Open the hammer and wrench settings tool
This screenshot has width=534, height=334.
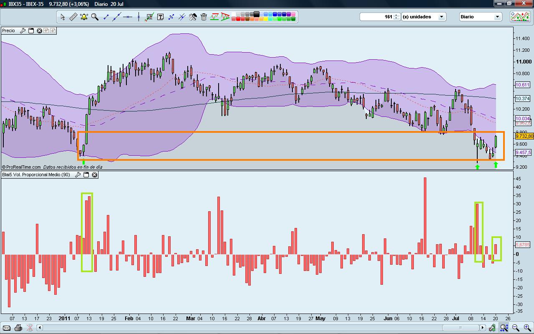[x=193, y=17]
